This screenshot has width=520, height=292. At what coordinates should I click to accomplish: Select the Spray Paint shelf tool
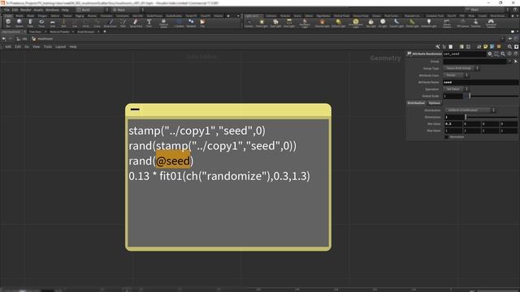[136, 23]
